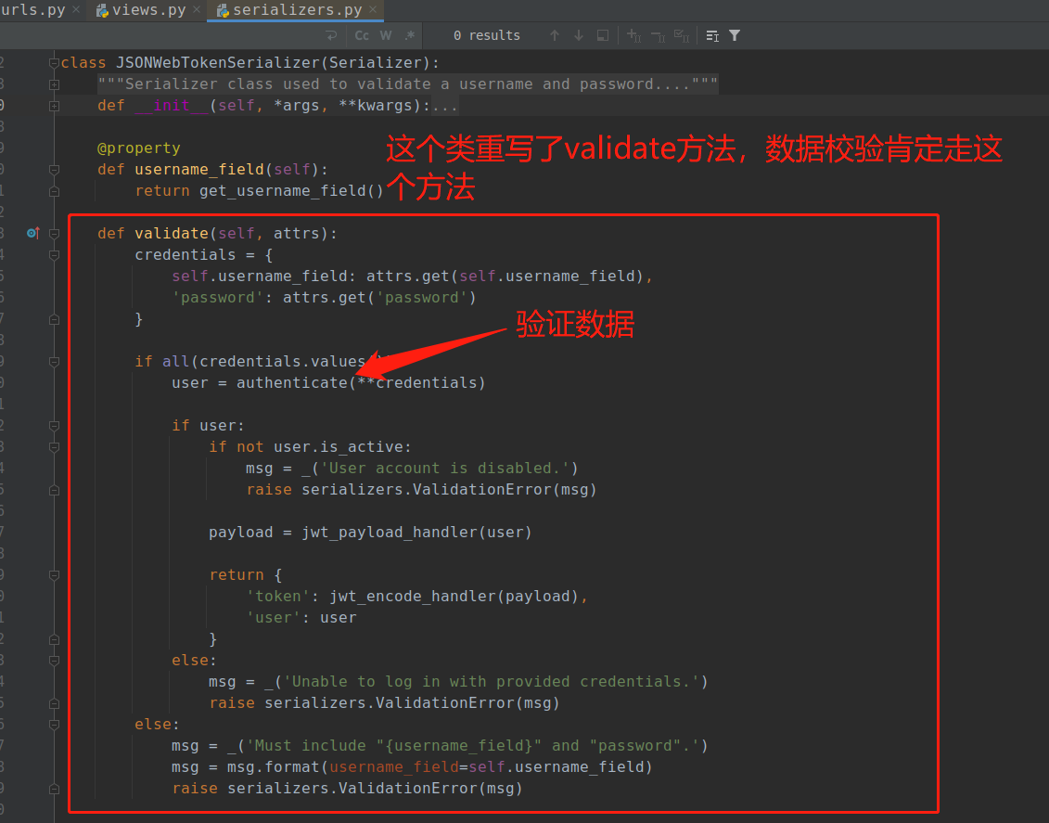Close the views.py tab
1049x823 pixels.
pyautogui.click(x=197, y=9)
